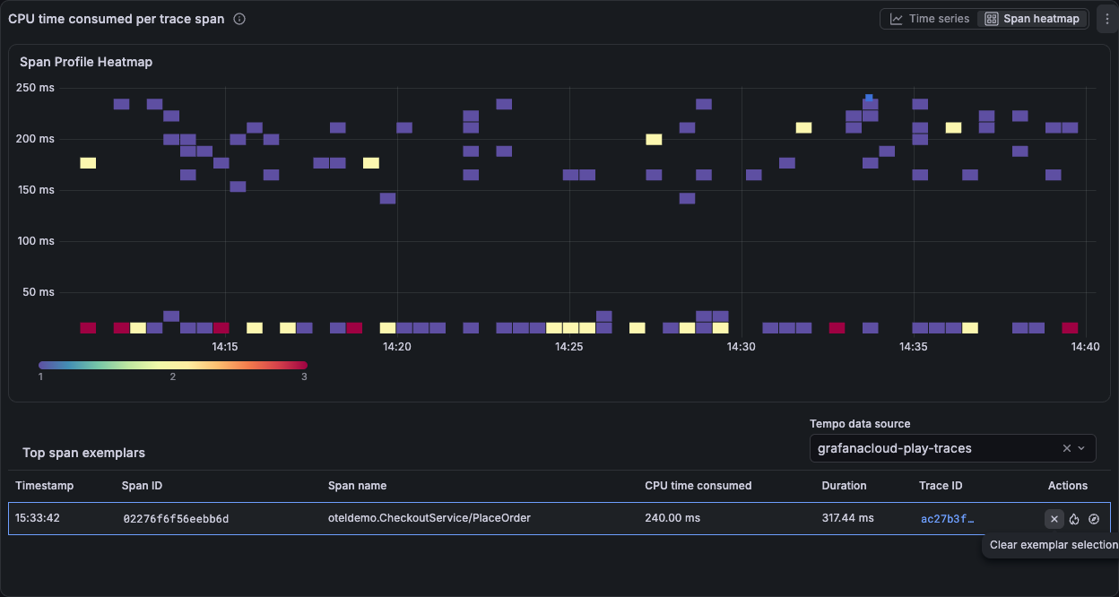Click the lone purple heatmap cell near 155 ms

(x=238, y=186)
